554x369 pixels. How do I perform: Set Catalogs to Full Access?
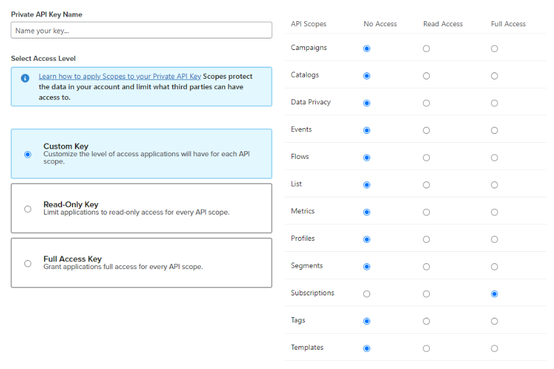pos(494,76)
